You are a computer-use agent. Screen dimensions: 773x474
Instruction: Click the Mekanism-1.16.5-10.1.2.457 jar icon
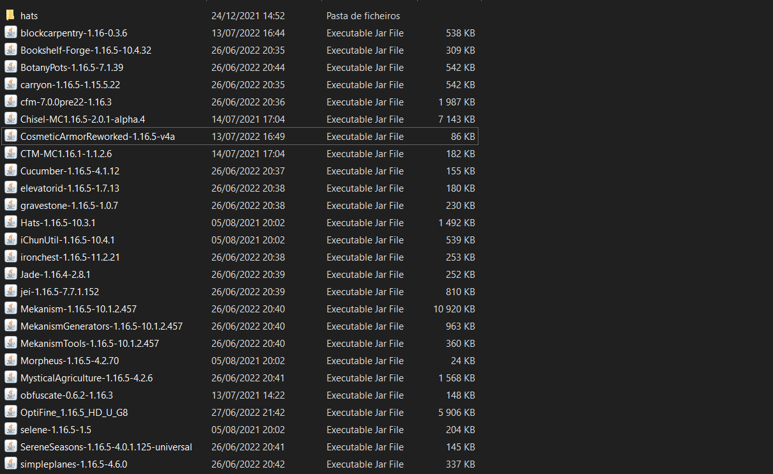click(10, 309)
